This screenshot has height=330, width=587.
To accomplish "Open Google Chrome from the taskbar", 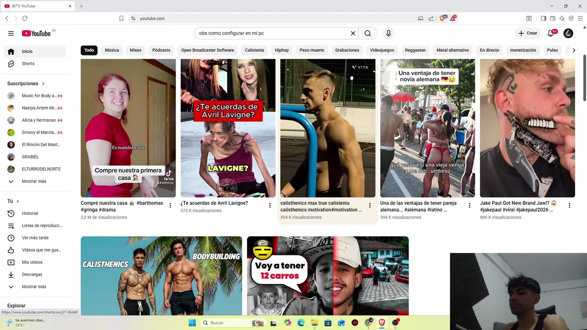I will tap(368, 323).
